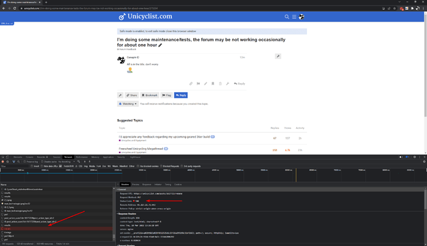Edit the topic title via the pencil icon
This screenshot has width=427, height=246.
tap(160, 45)
